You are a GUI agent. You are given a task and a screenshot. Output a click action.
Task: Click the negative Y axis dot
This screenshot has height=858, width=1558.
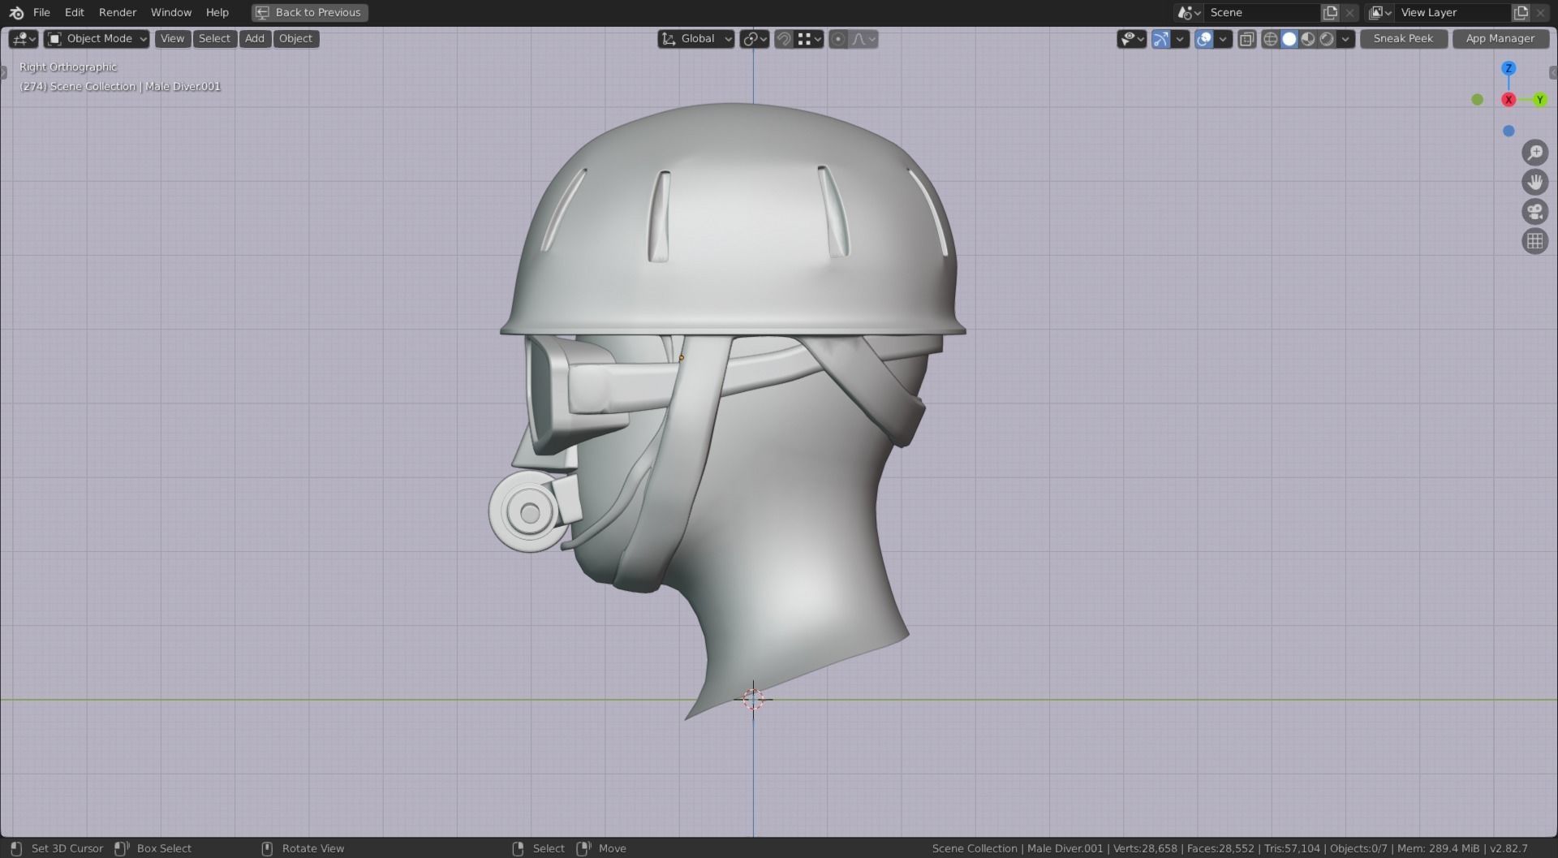pyautogui.click(x=1478, y=99)
